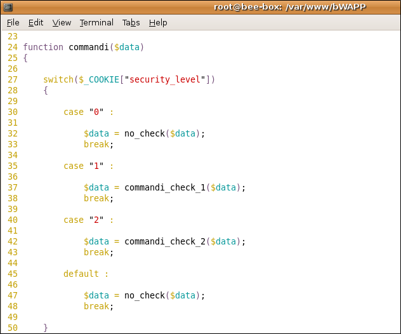Click the 'default' keyword on line 45

click(x=81, y=274)
